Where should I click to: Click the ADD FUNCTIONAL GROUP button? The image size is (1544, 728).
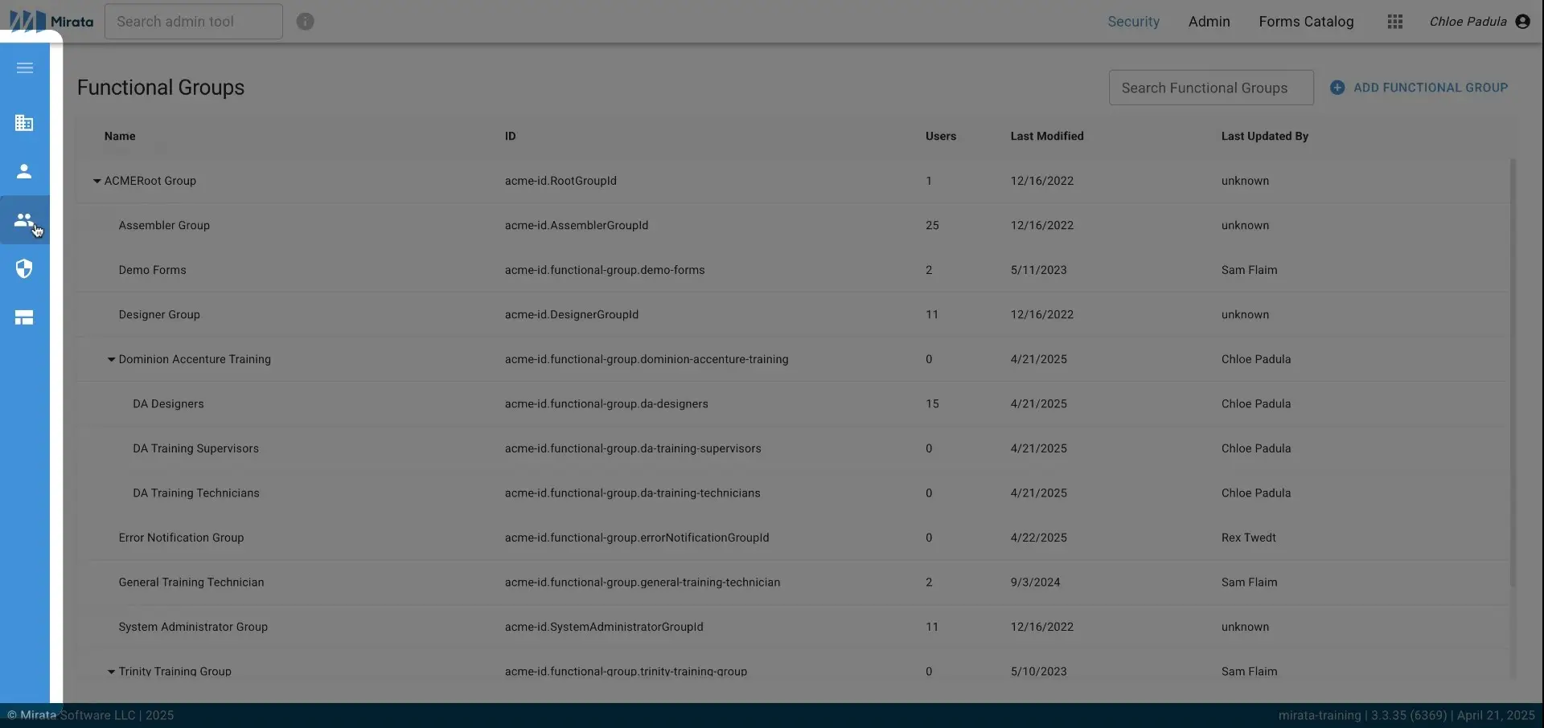pos(1419,87)
